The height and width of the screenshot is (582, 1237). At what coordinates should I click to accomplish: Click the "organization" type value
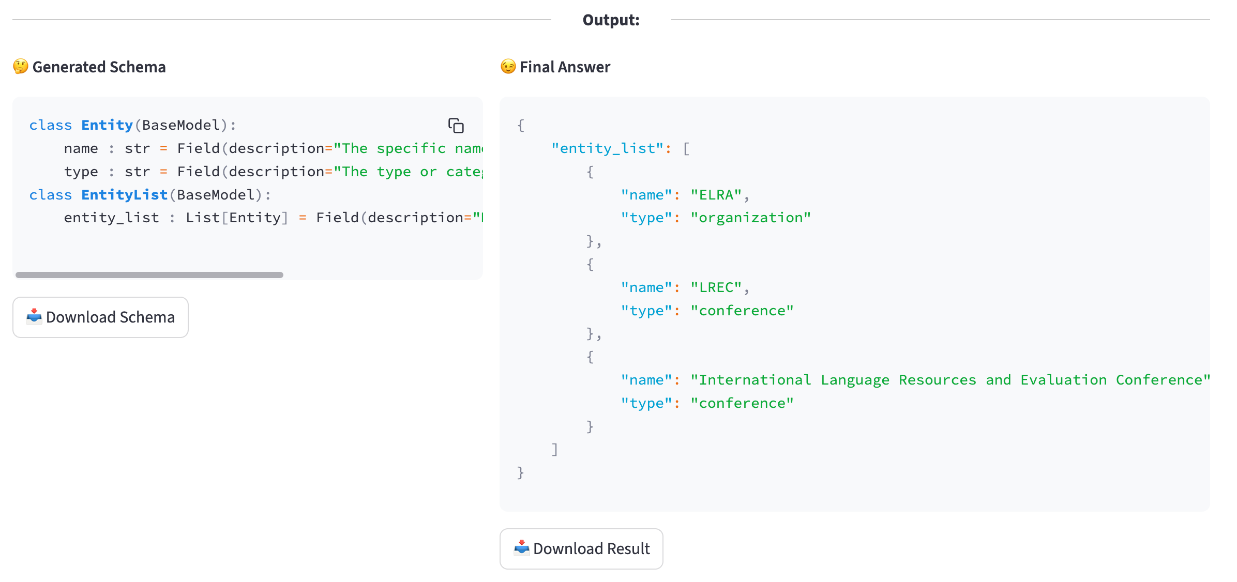[750, 218]
